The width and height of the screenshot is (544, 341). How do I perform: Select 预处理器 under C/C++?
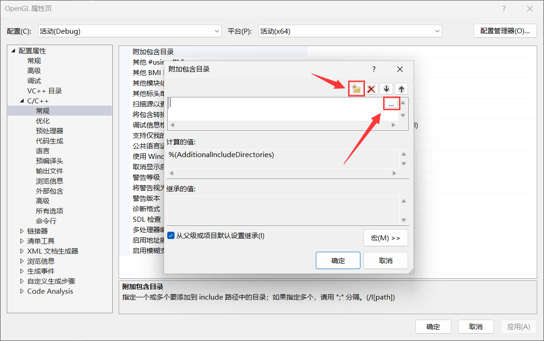[50, 131]
